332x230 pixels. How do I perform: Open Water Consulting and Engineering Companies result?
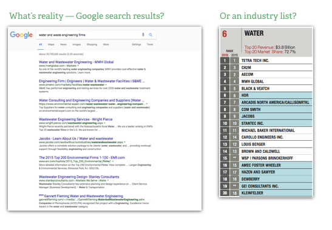(92, 100)
